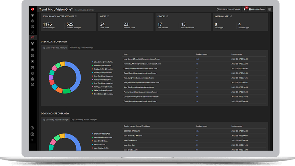Click last accessed 2022-06-30 02:31:16 in user table
The image size is (295, 166).
pyautogui.click(x=240, y=78)
